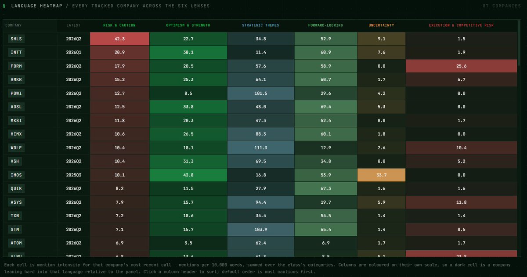Click VSH optimism value 31.3
Screen dimensions: 527x277
coord(188,162)
